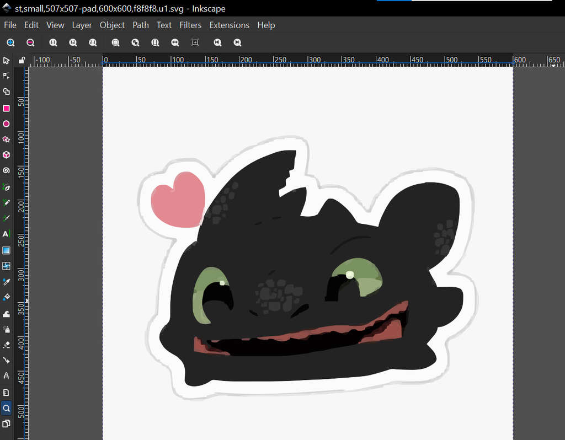
Task: Choose the Paint Bucket fill tool
Action: [6, 297]
